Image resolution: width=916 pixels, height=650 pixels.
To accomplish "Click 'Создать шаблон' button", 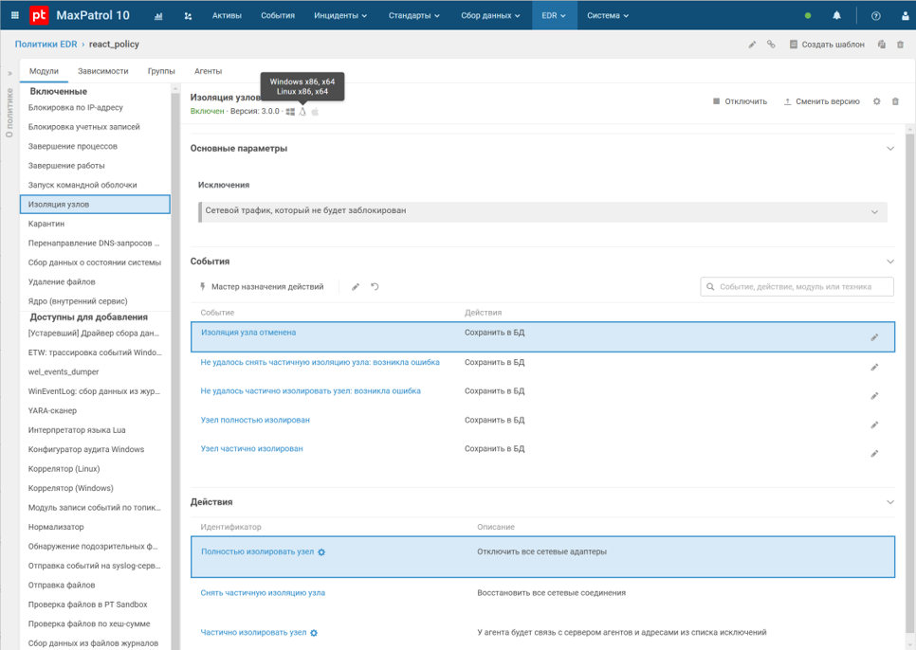I will (826, 45).
